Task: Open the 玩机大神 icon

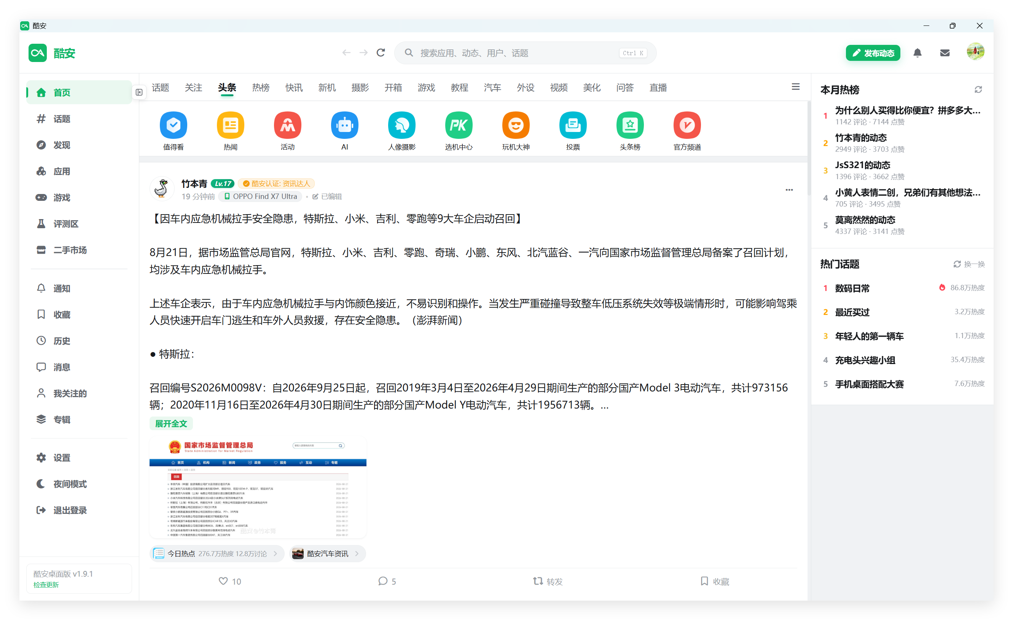Action: 516,125
